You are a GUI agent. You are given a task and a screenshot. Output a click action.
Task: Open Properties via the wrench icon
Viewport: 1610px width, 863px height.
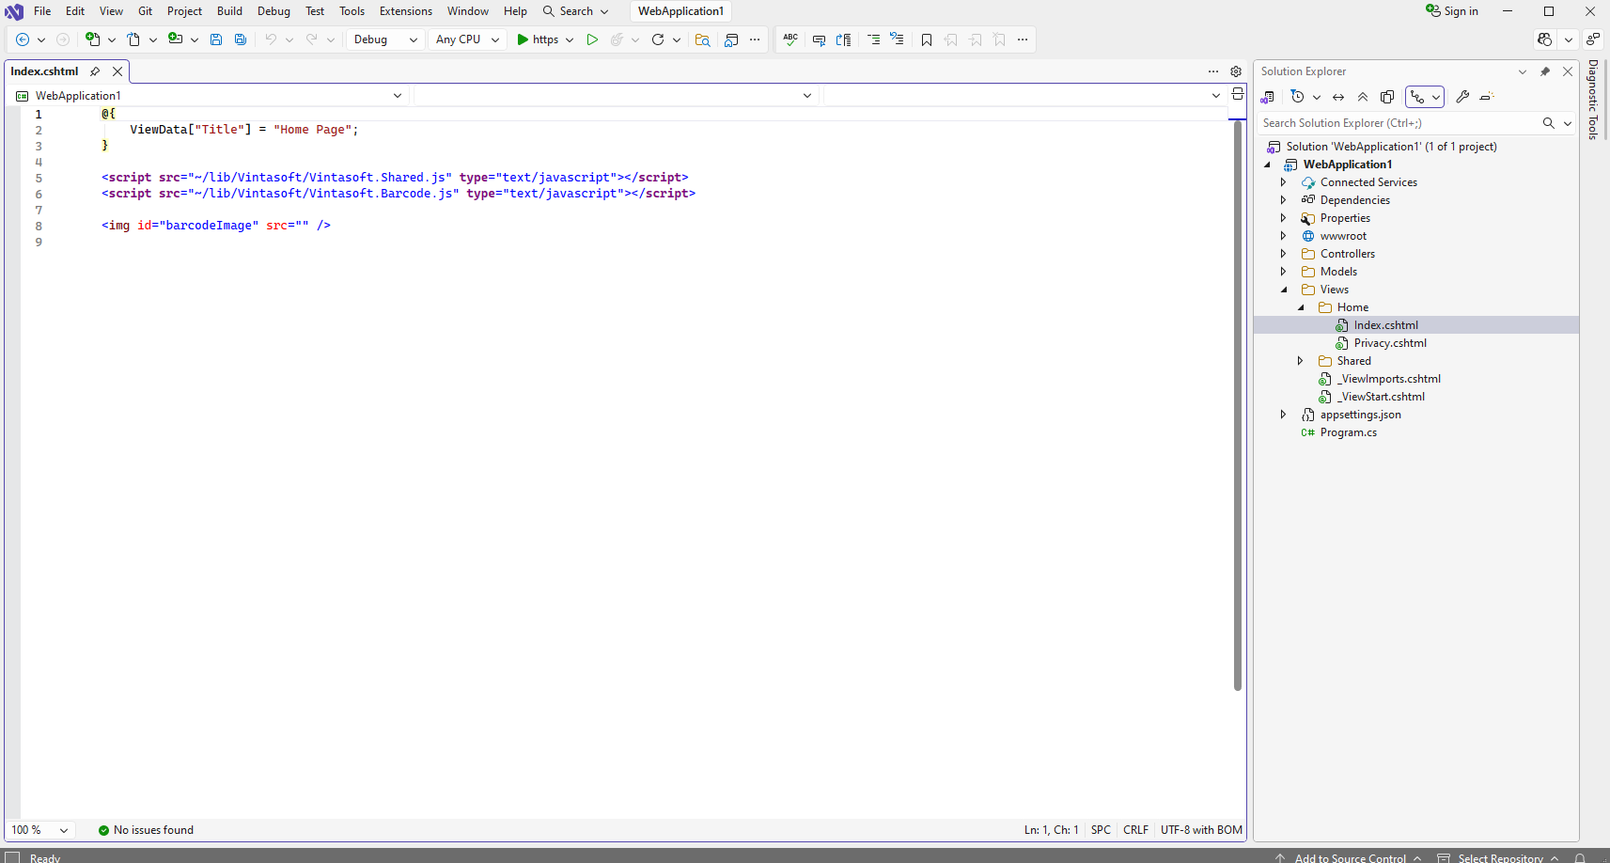[x=1462, y=97]
